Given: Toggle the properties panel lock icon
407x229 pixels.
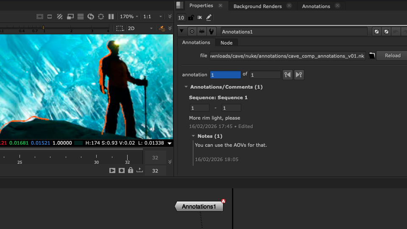Looking at the screenshot, I should 191,18.
